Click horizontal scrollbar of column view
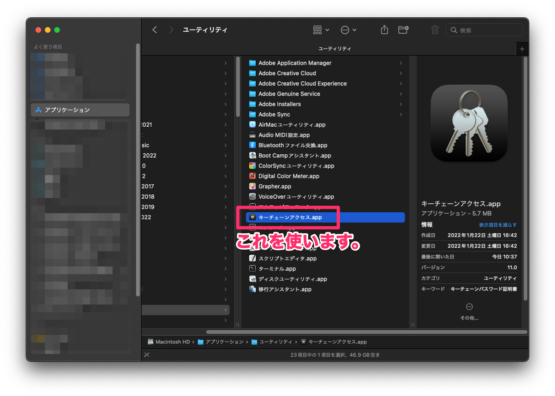The width and height of the screenshot is (555, 396). [x=367, y=332]
